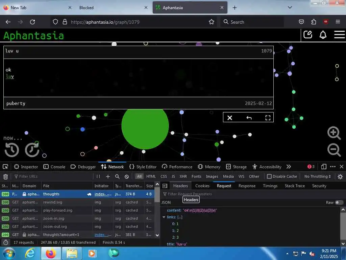Open the Storage tab

237,167
